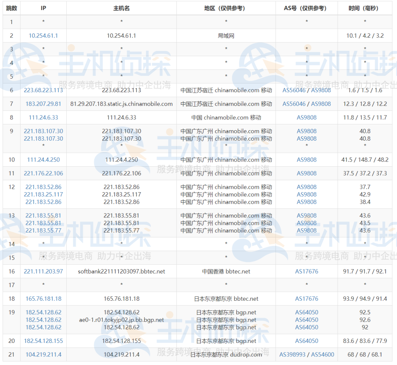This screenshot has width=397, height=365.
Task: Click the 182.54.128.155 IP link
Action: click(43, 341)
